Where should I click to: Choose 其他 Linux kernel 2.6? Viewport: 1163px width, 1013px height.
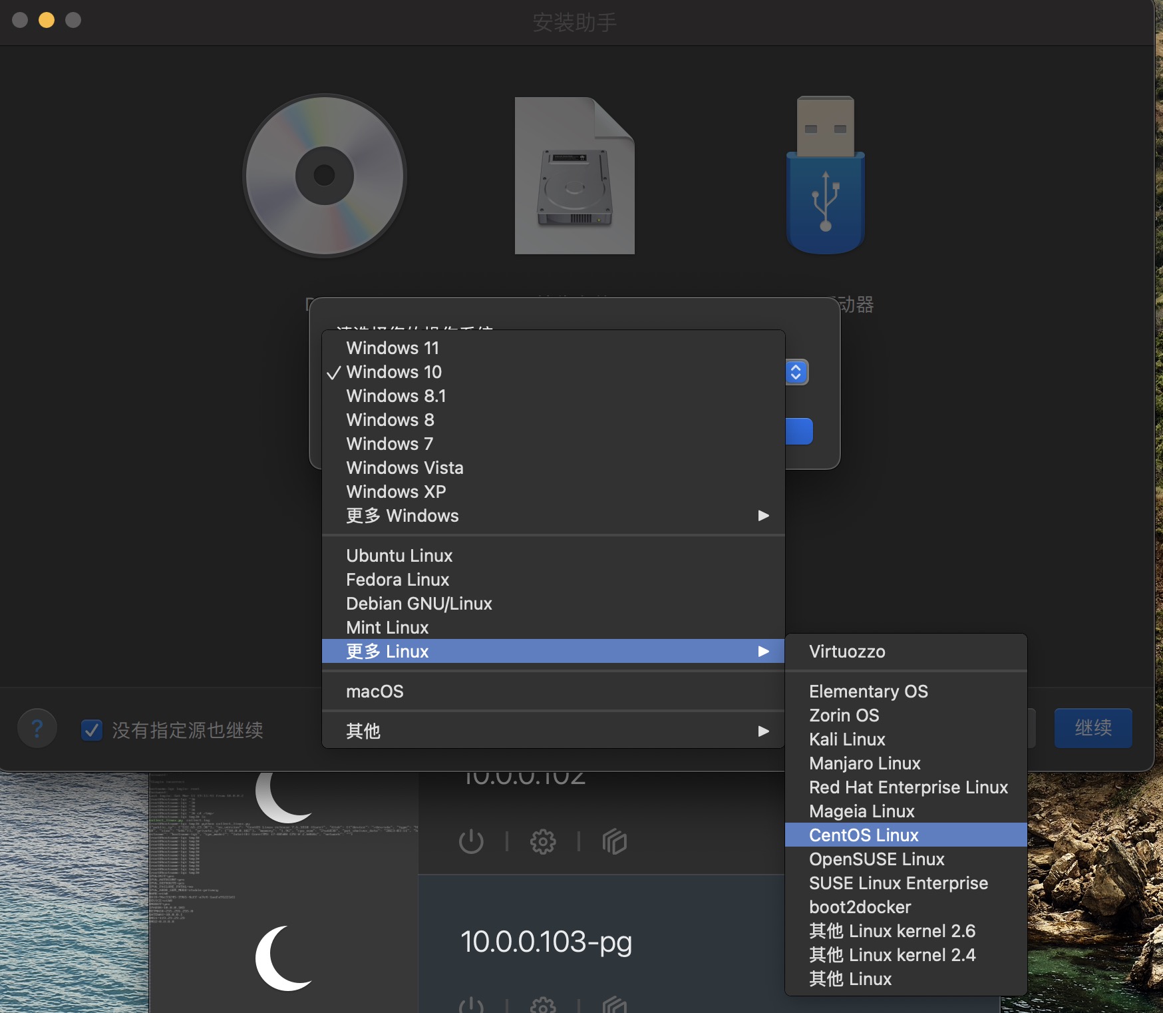coord(906,931)
